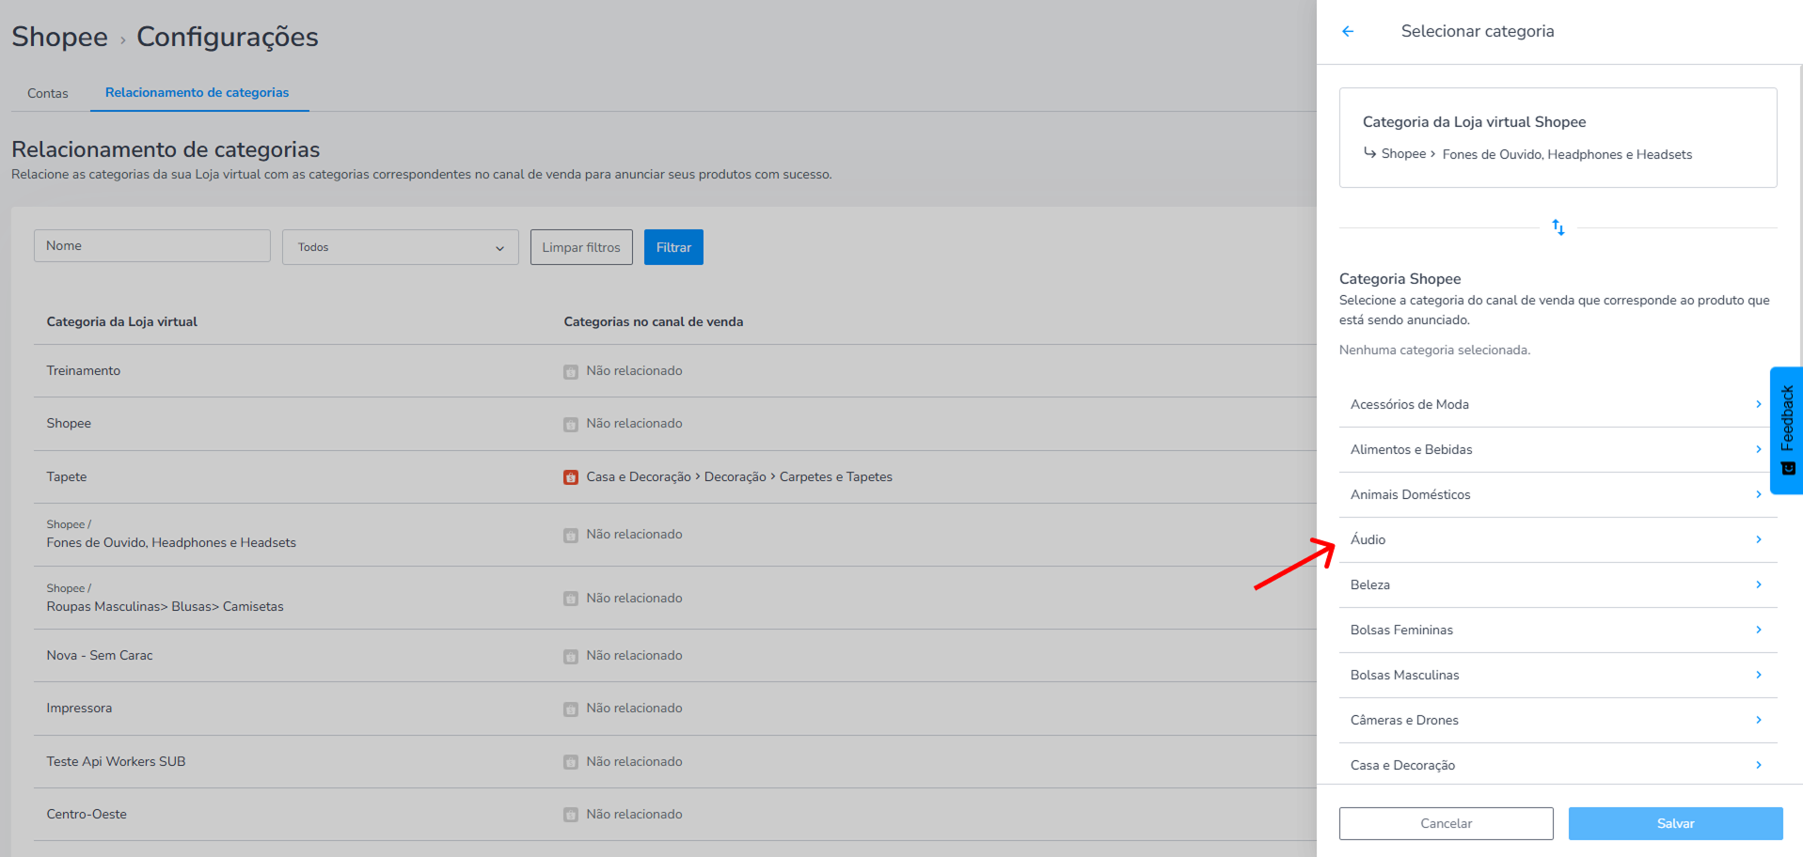Click the Nova - Sem Carac row text
Screen dimensions: 1803x857
(100, 655)
